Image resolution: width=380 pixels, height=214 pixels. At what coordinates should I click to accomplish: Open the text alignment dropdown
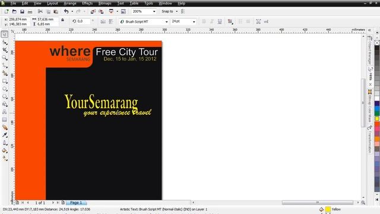pyautogui.click(x=230, y=21)
